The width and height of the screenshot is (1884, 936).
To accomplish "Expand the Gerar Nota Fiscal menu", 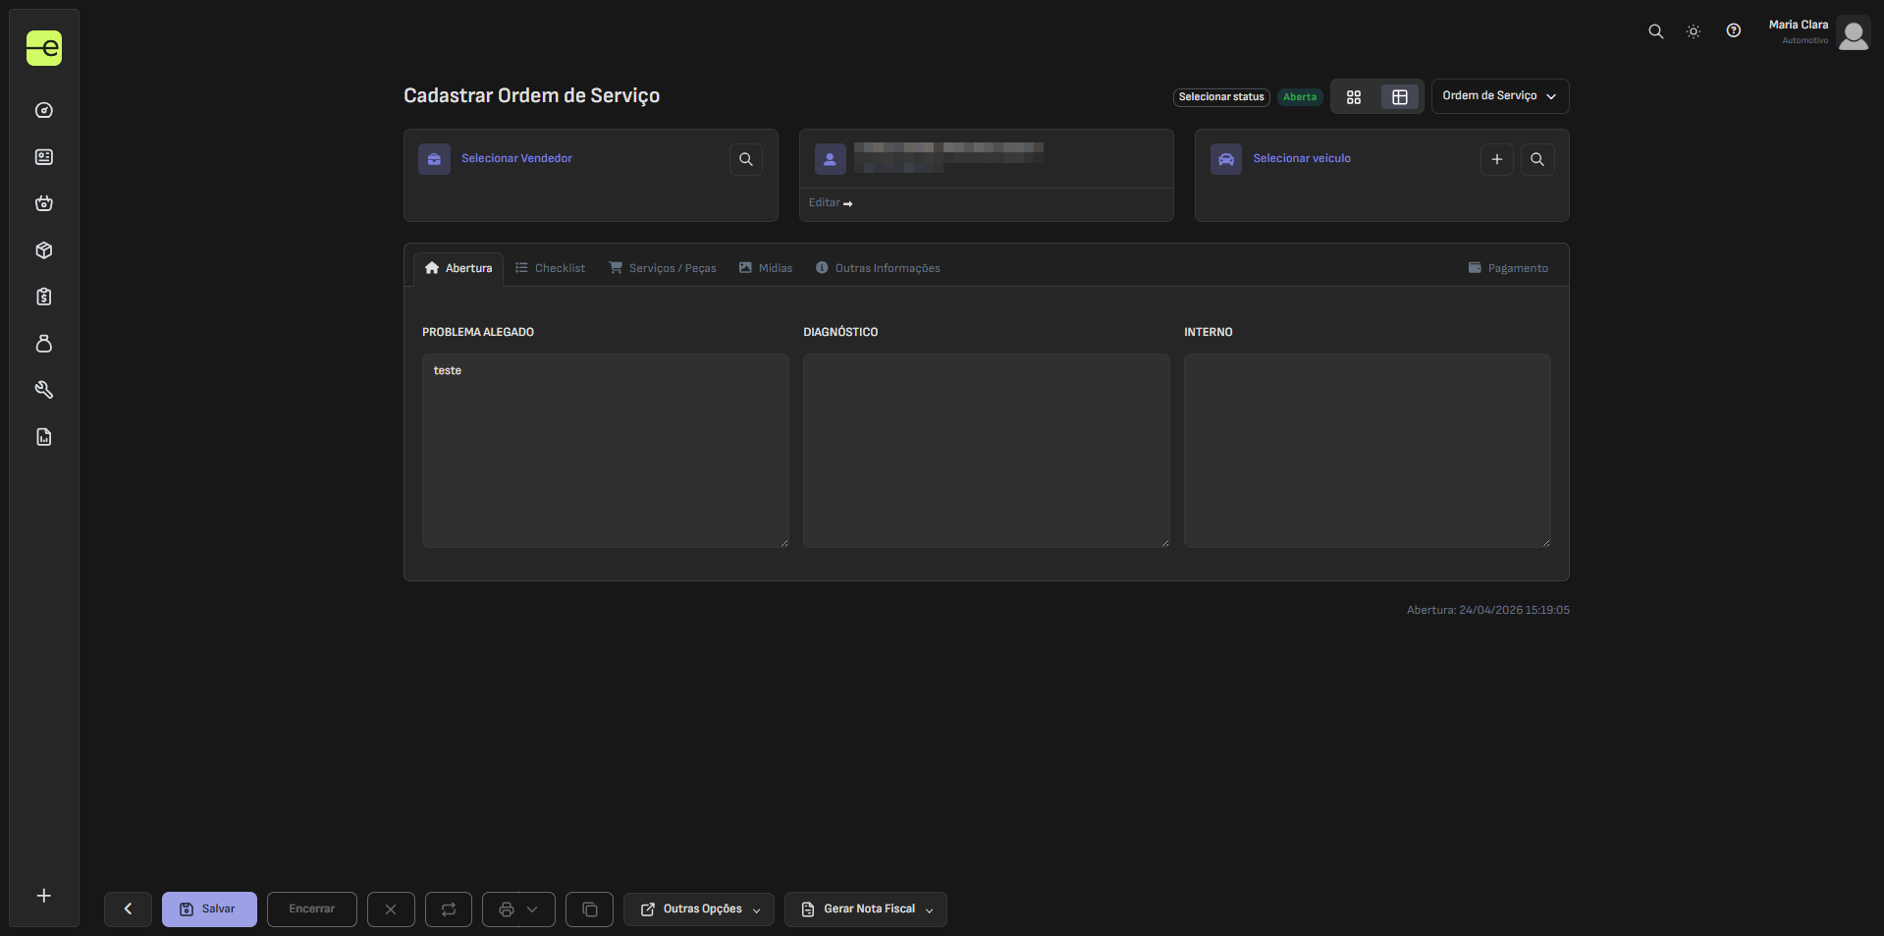I will point(865,909).
